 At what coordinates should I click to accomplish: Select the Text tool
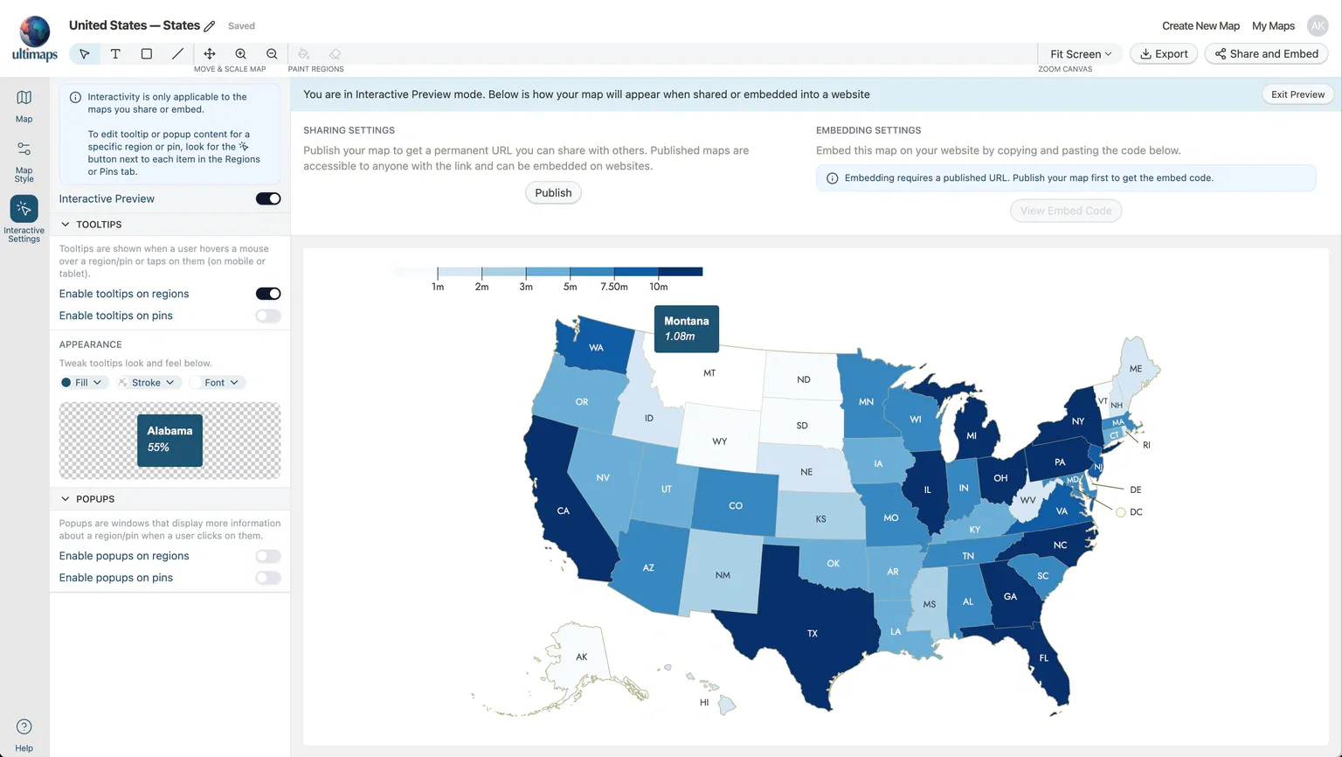[x=115, y=54]
